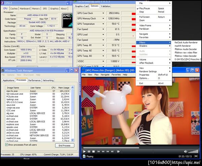Open GPU Memory Clock sensor dropdown
This screenshot has height=166, width=202.
[x=103, y=19]
